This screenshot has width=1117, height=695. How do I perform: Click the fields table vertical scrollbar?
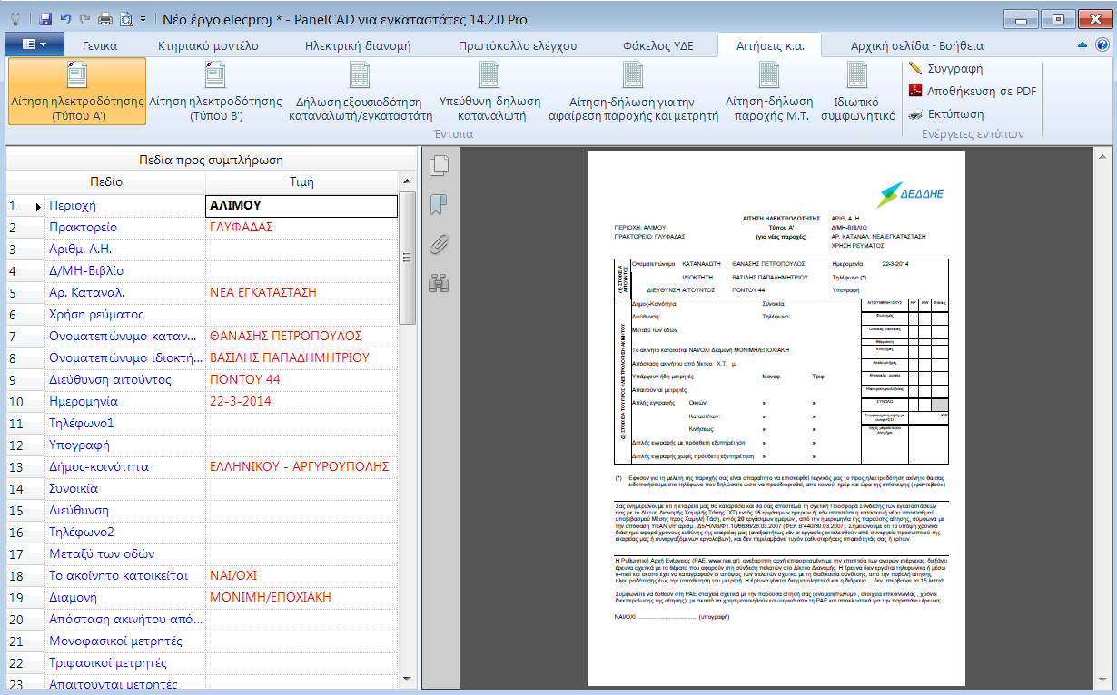tap(408, 272)
